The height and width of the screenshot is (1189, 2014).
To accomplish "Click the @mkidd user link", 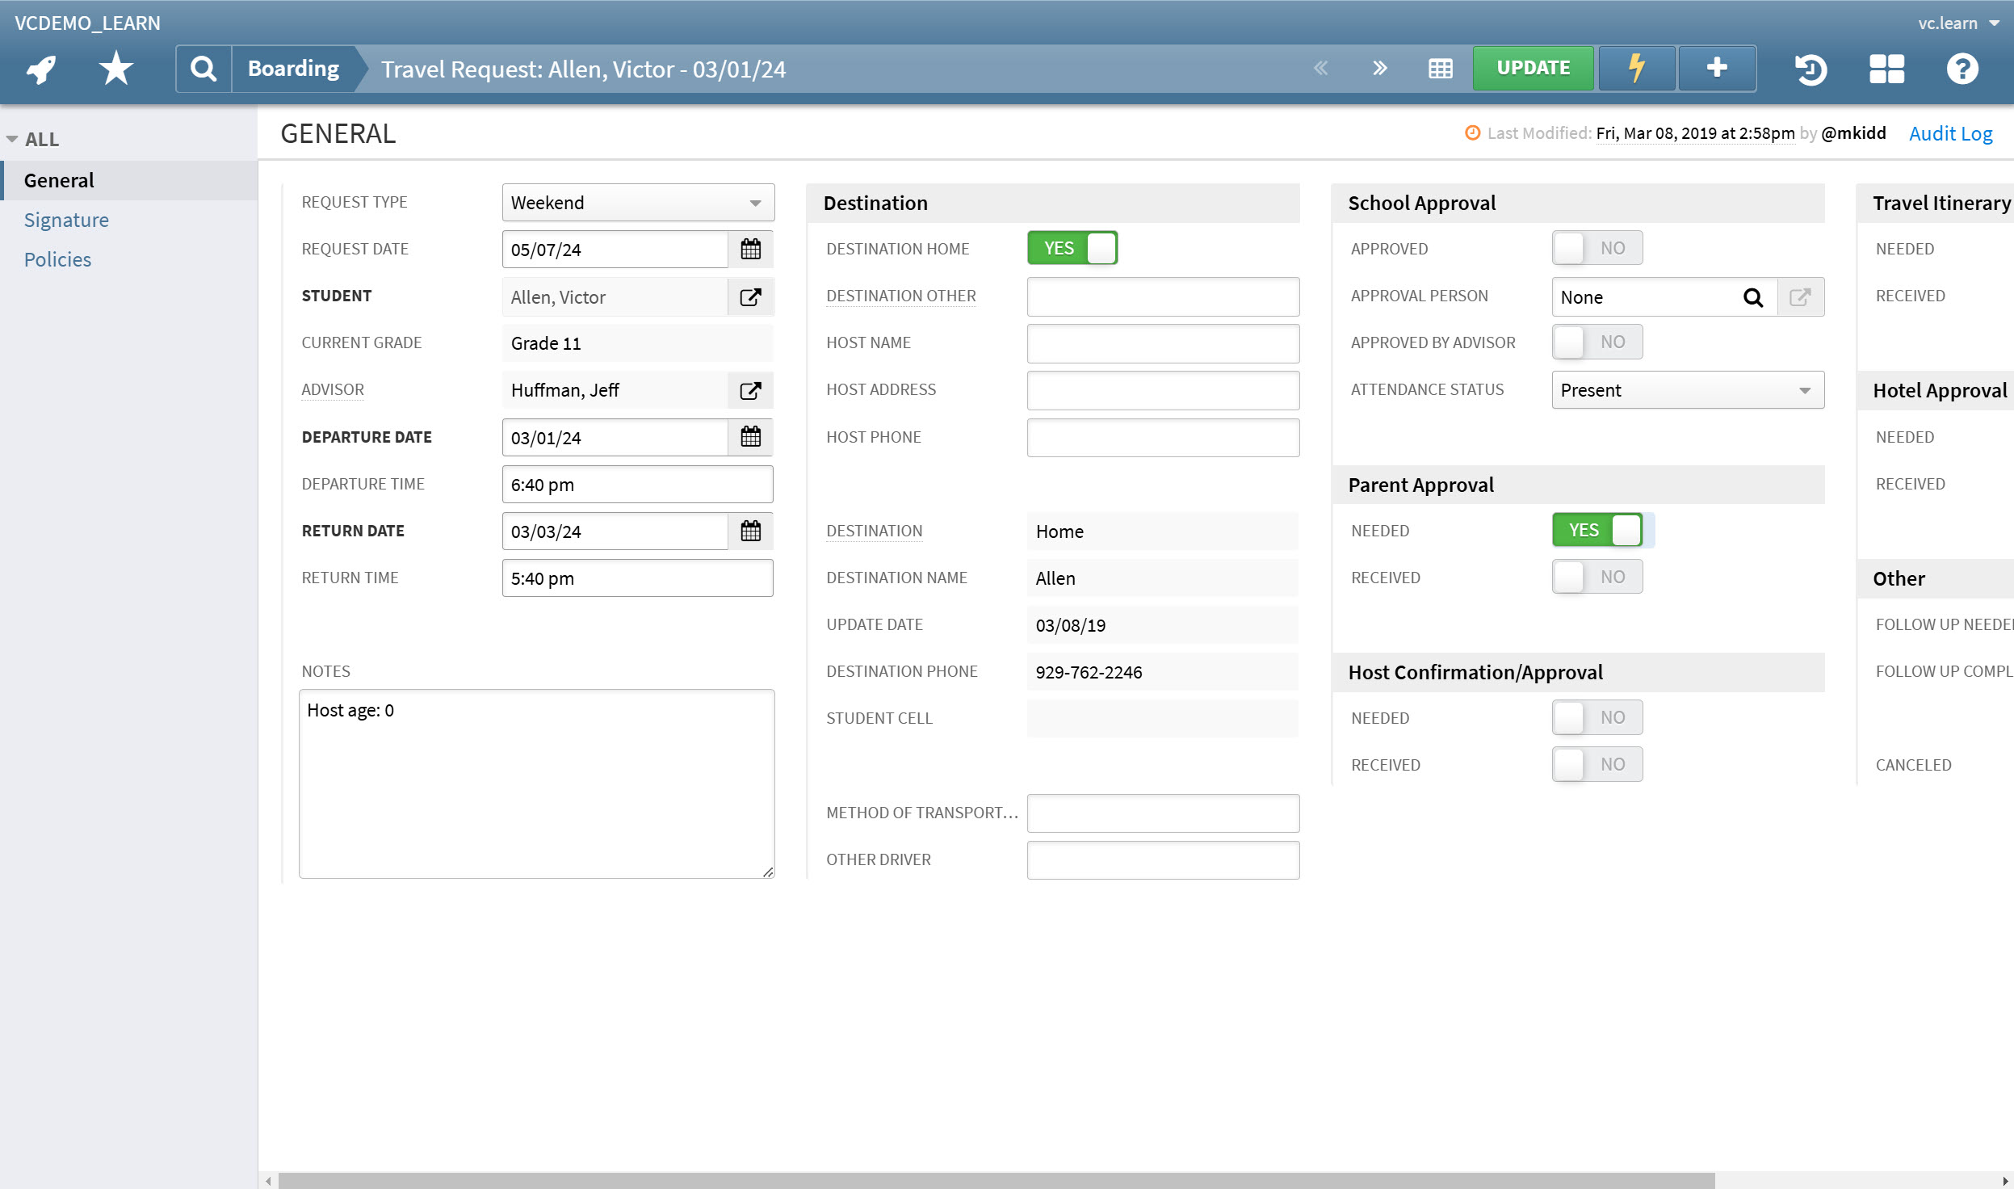I will click(x=1853, y=133).
